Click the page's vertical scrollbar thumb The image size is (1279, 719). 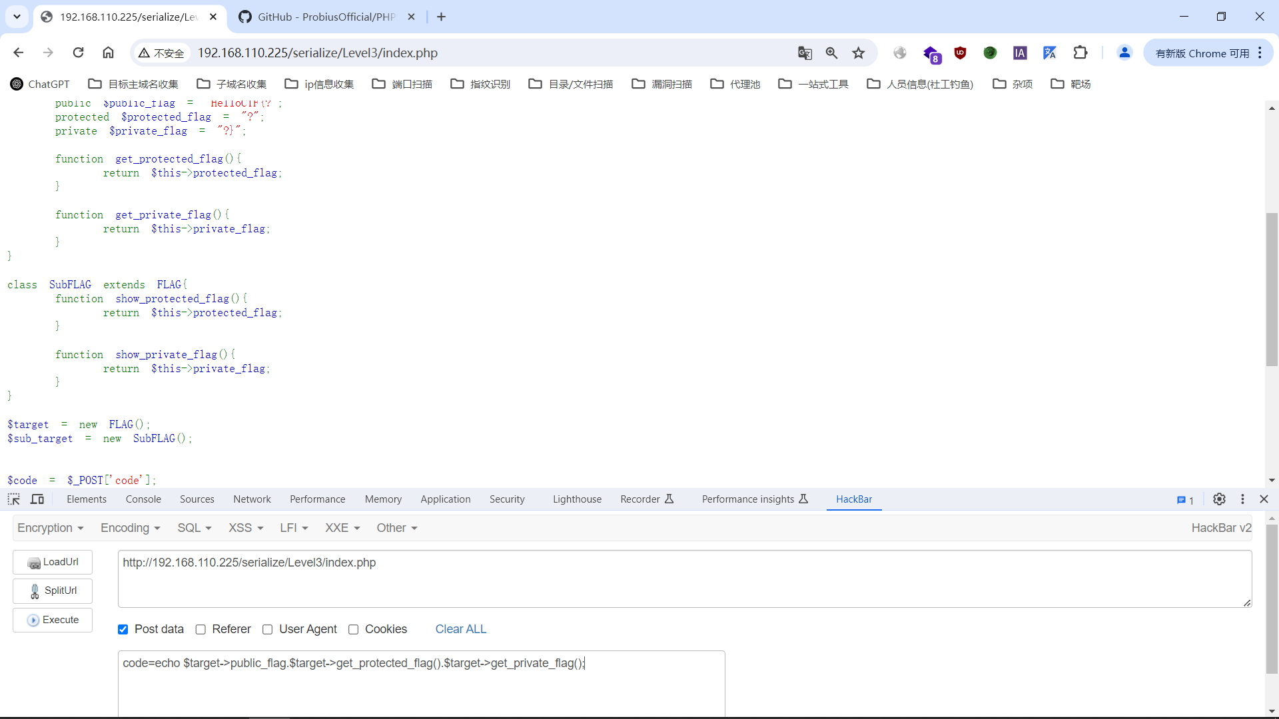tap(1272, 290)
